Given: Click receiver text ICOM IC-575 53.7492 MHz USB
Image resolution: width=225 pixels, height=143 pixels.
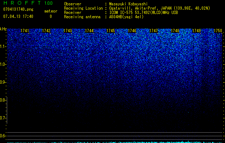Looking at the screenshot, I should 143,13.
